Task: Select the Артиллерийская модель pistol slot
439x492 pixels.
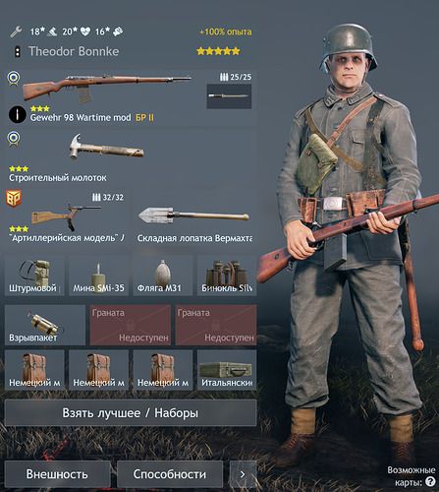Action: (x=67, y=217)
